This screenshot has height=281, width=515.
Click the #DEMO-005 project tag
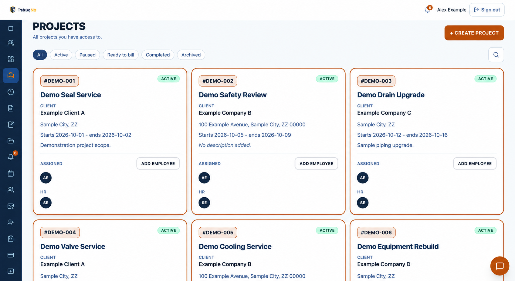click(x=218, y=232)
